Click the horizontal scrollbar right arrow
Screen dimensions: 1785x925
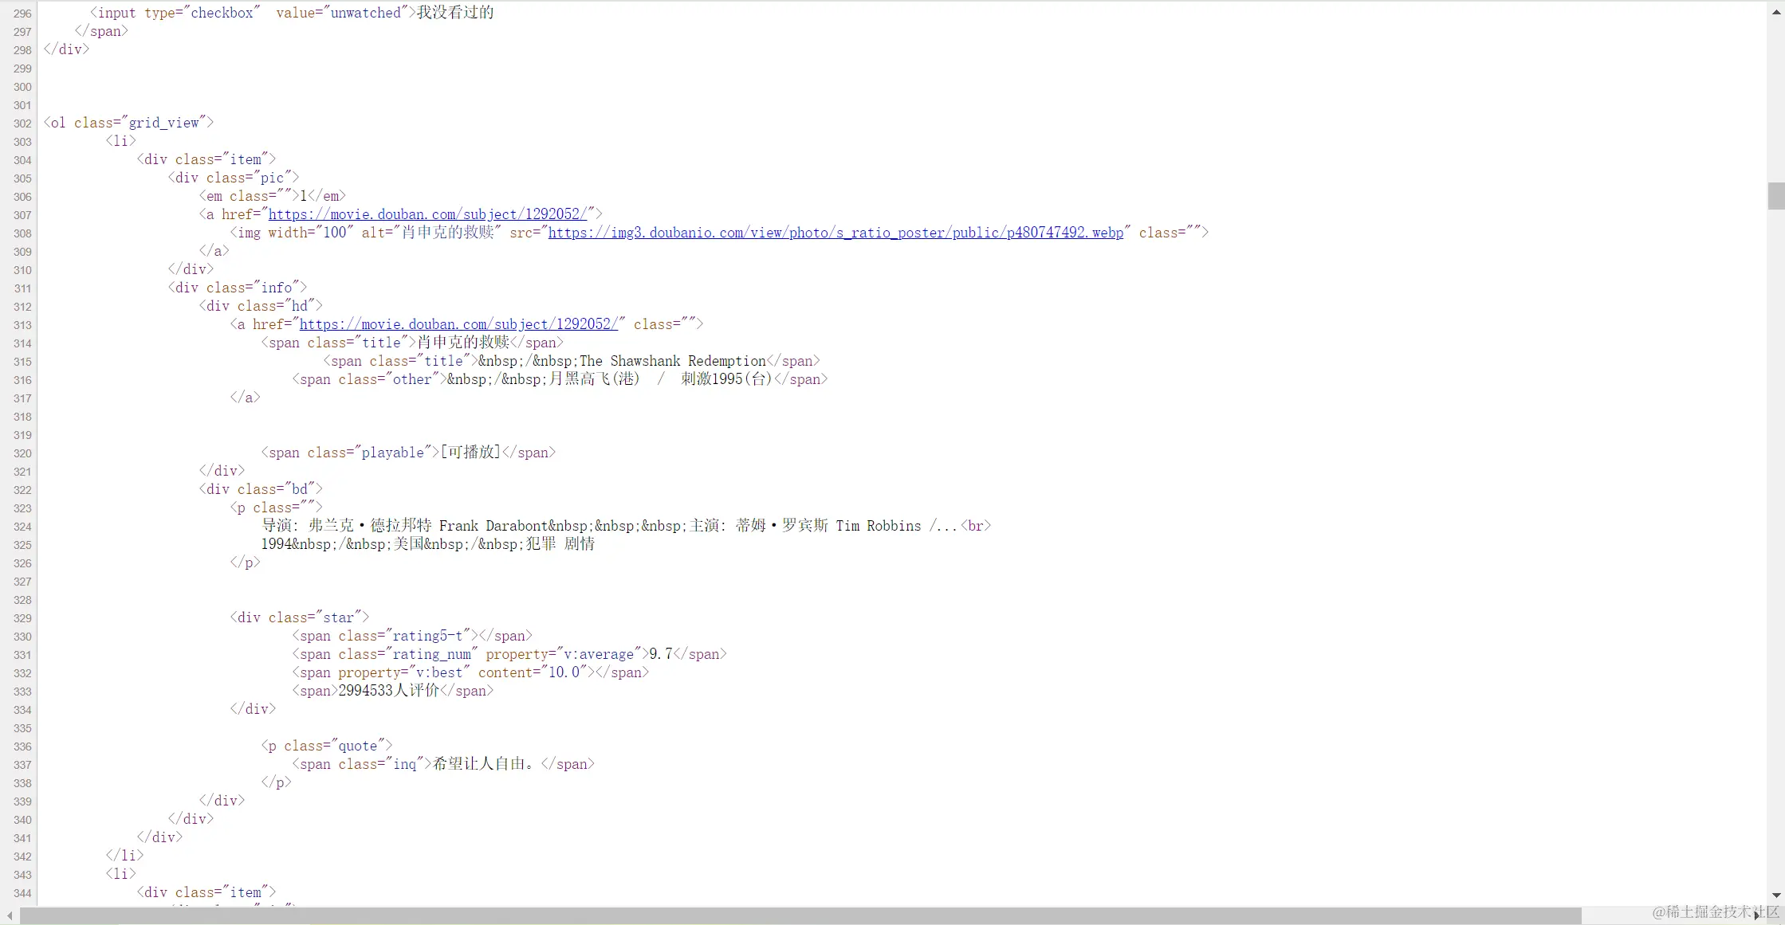[x=1756, y=915]
